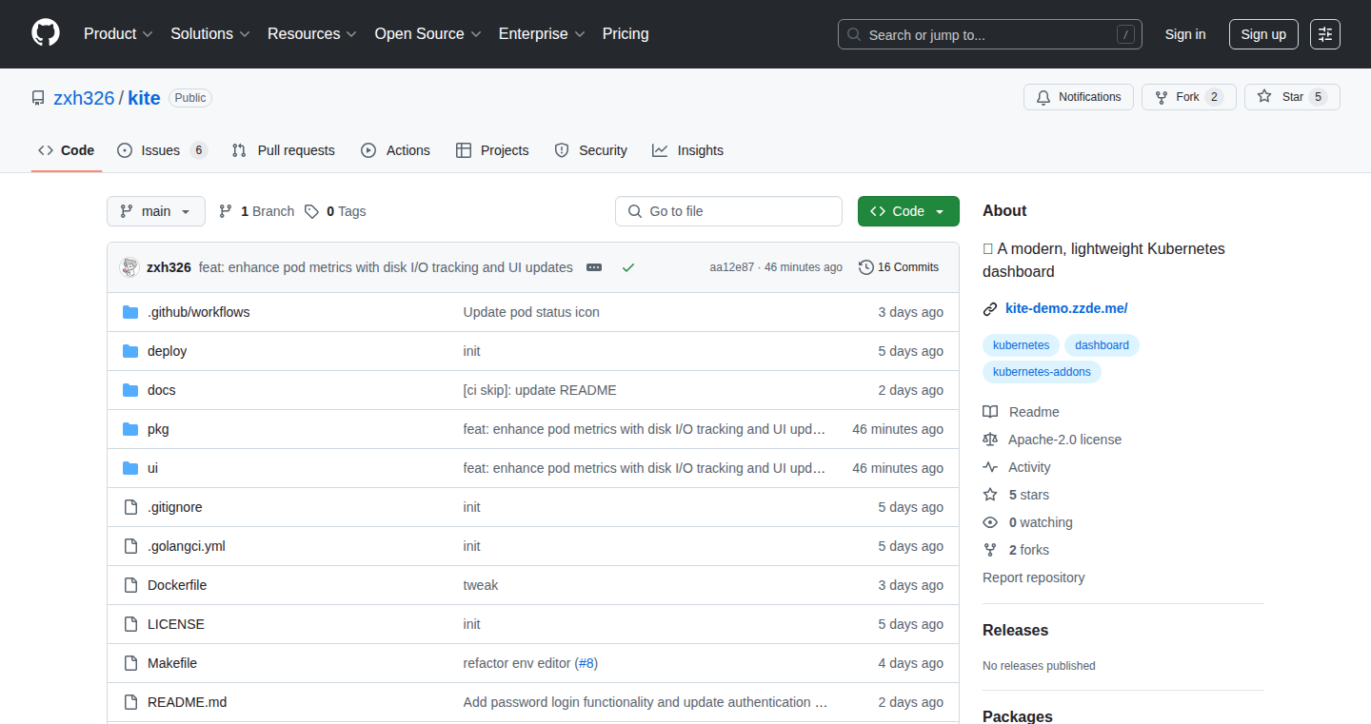Click the star icon beside 5 stars in About
Screen dimensions: 1371x724
(990, 495)
